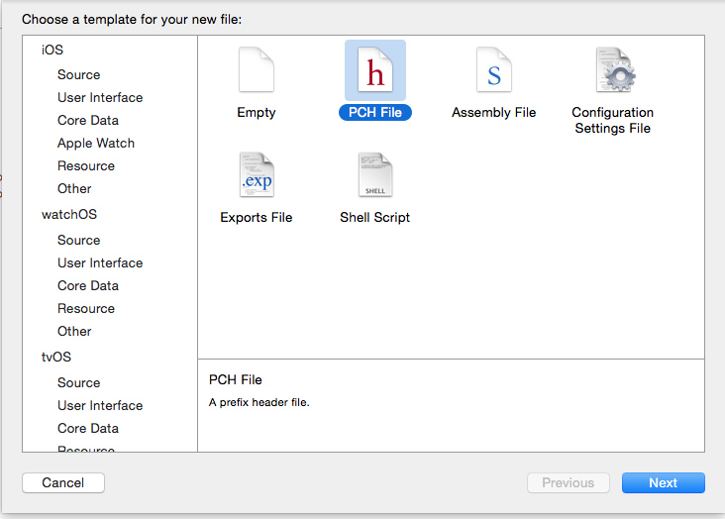Click the PCH File label text

click(374, 113)
